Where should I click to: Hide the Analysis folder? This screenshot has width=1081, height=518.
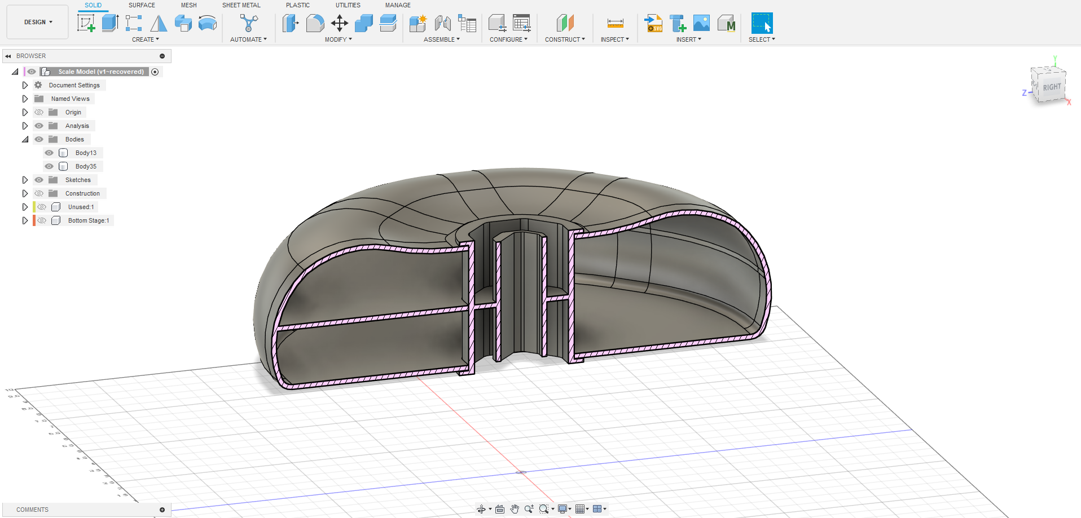coord(39,126)
